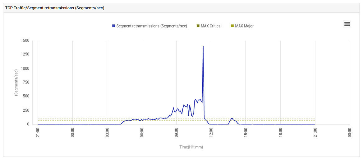Screen dimensions: 363x160
Task: Toggle MAX Critical legend entry
Action: pyautogui.click(x=209, y=26)
